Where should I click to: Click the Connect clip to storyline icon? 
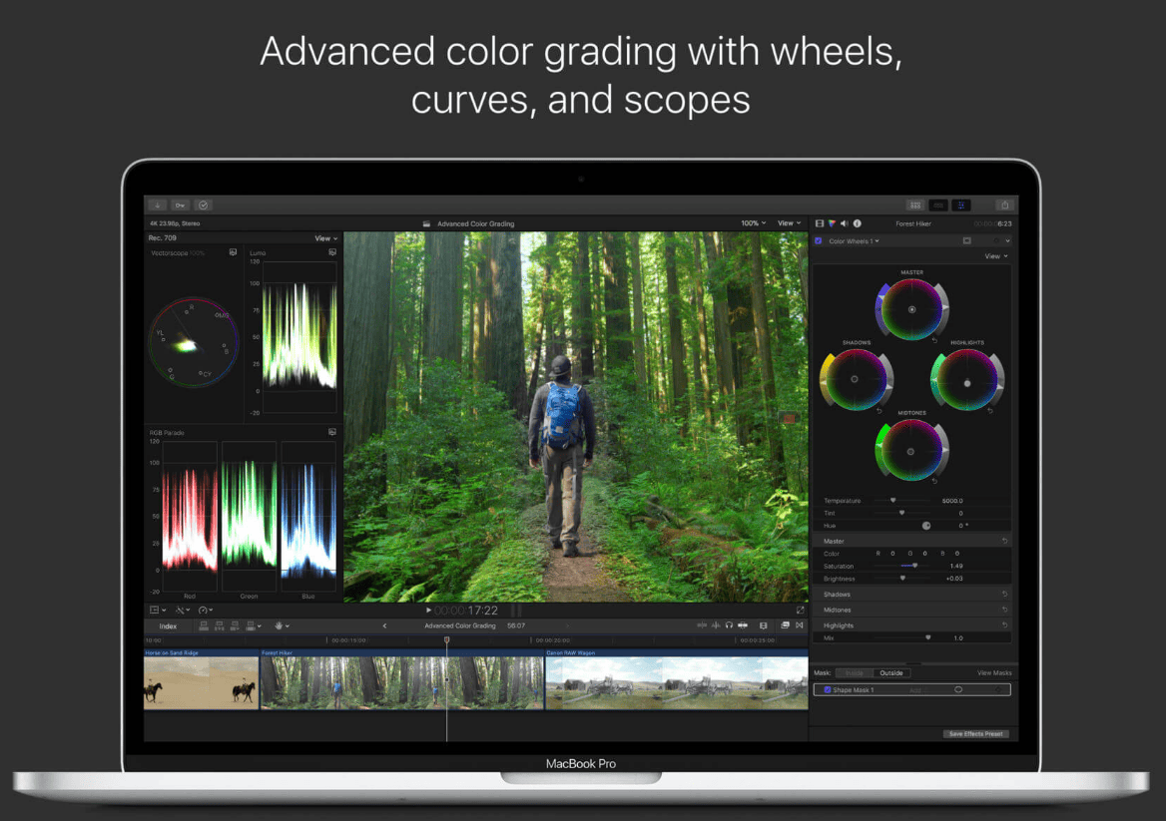click(204, 626)
